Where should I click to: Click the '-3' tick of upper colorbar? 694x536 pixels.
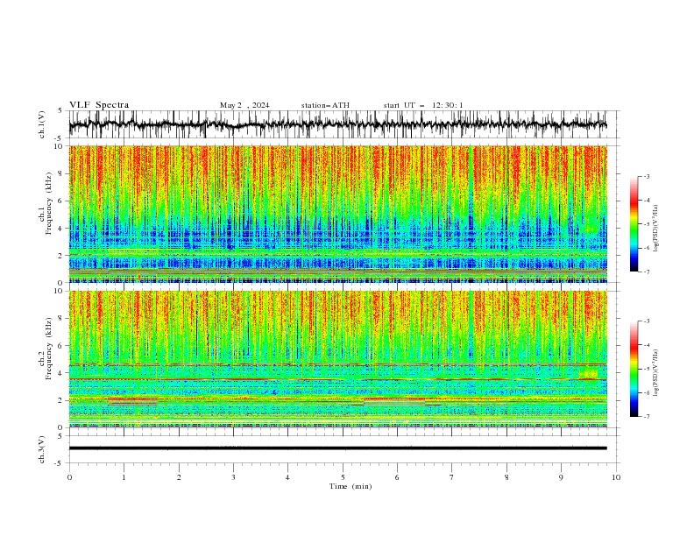[x=647, y=176]
